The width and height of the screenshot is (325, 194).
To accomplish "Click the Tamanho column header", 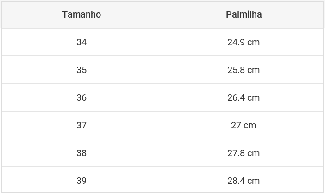I will pos(81,14).
